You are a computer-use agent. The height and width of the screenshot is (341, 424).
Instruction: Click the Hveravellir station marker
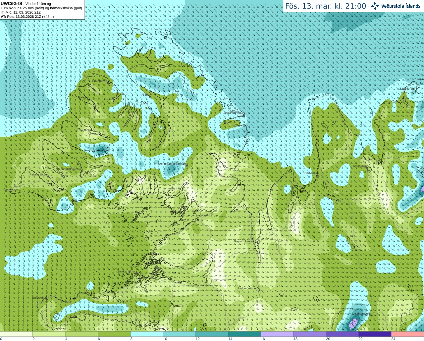coord(371,315)
